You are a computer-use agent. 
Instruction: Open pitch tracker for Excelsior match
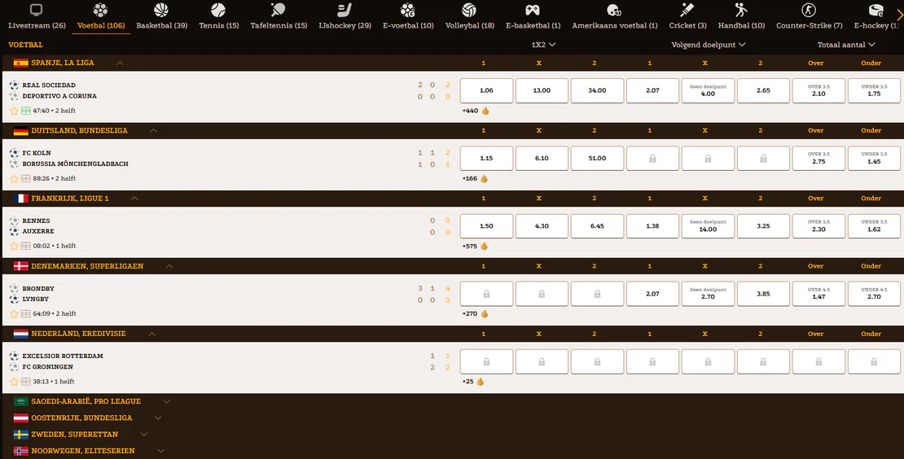[x=26, y=381]
